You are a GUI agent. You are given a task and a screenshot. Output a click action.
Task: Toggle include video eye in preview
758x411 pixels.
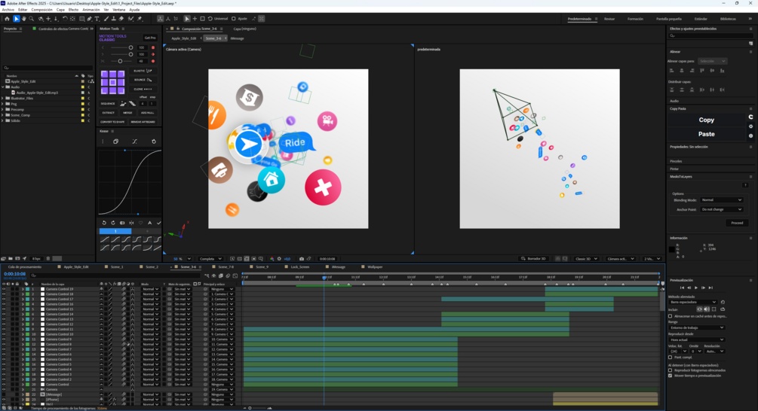[699, 309]
